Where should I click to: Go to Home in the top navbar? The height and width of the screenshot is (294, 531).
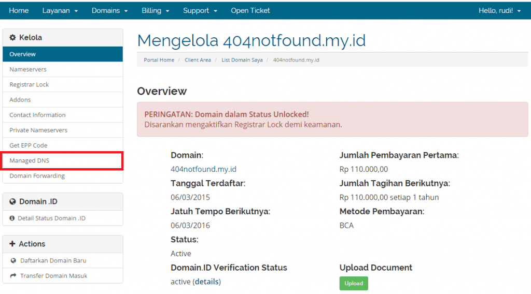click(x=19, y=10)
